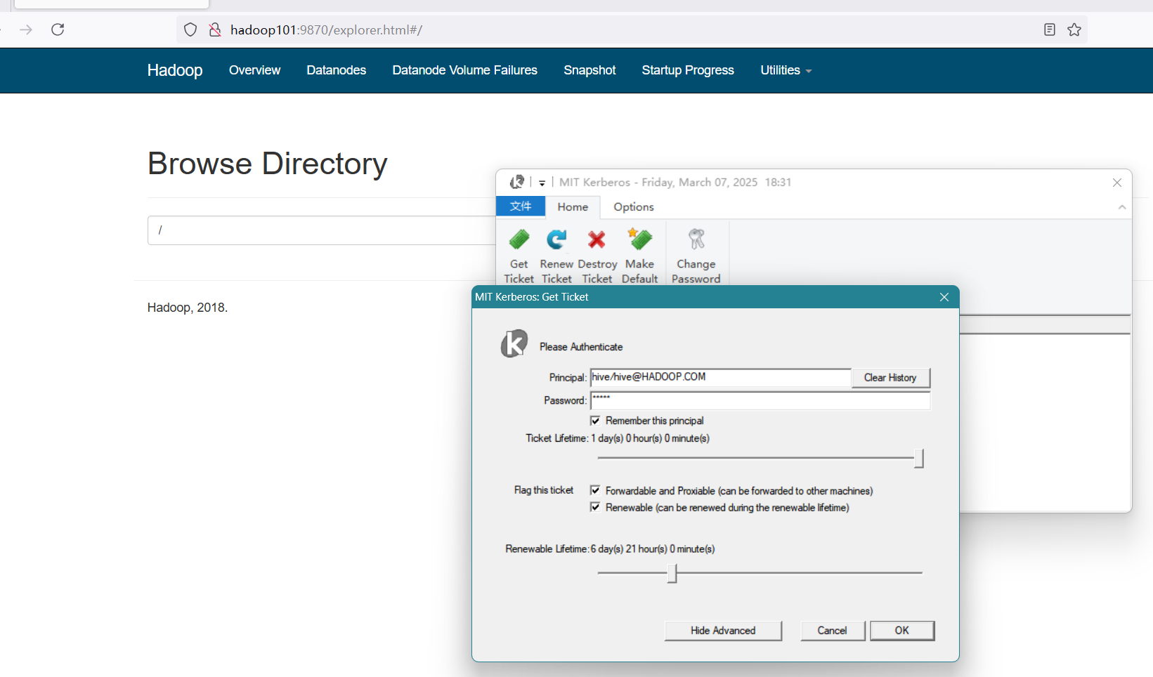The image size is (1153, 677).
Task: Open the Startup Progress page
Action: 688,70
